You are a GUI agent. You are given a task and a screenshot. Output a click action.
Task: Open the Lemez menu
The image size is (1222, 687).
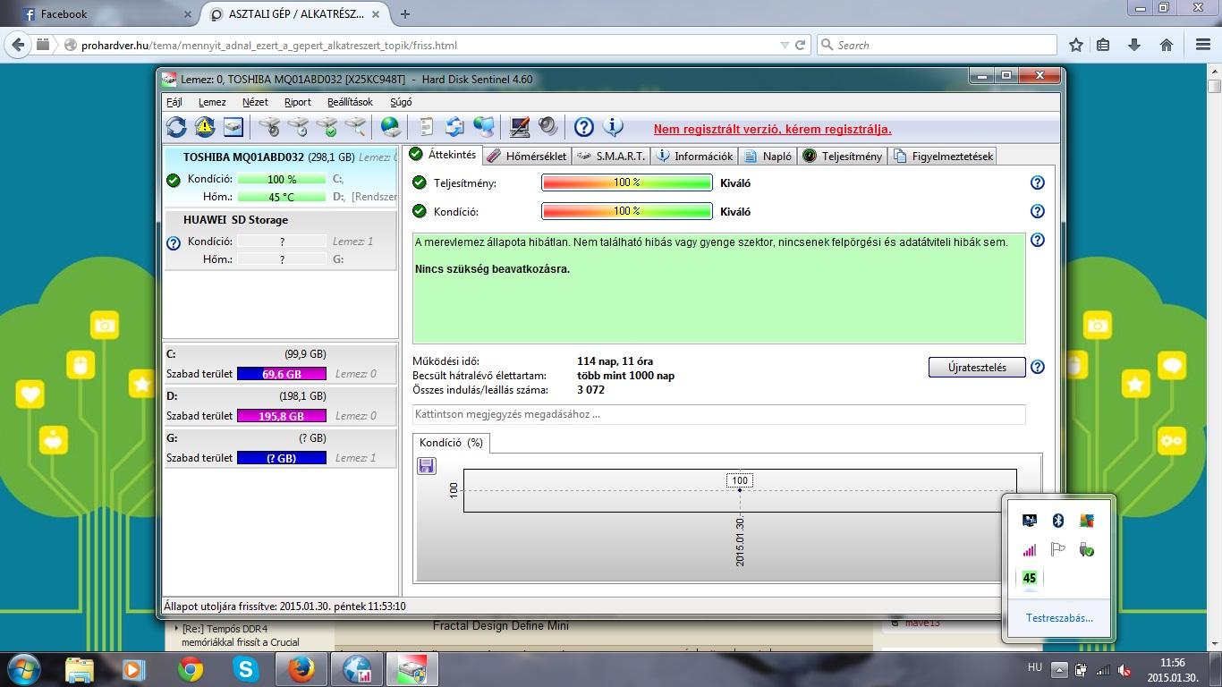click(x=212, y=102)
